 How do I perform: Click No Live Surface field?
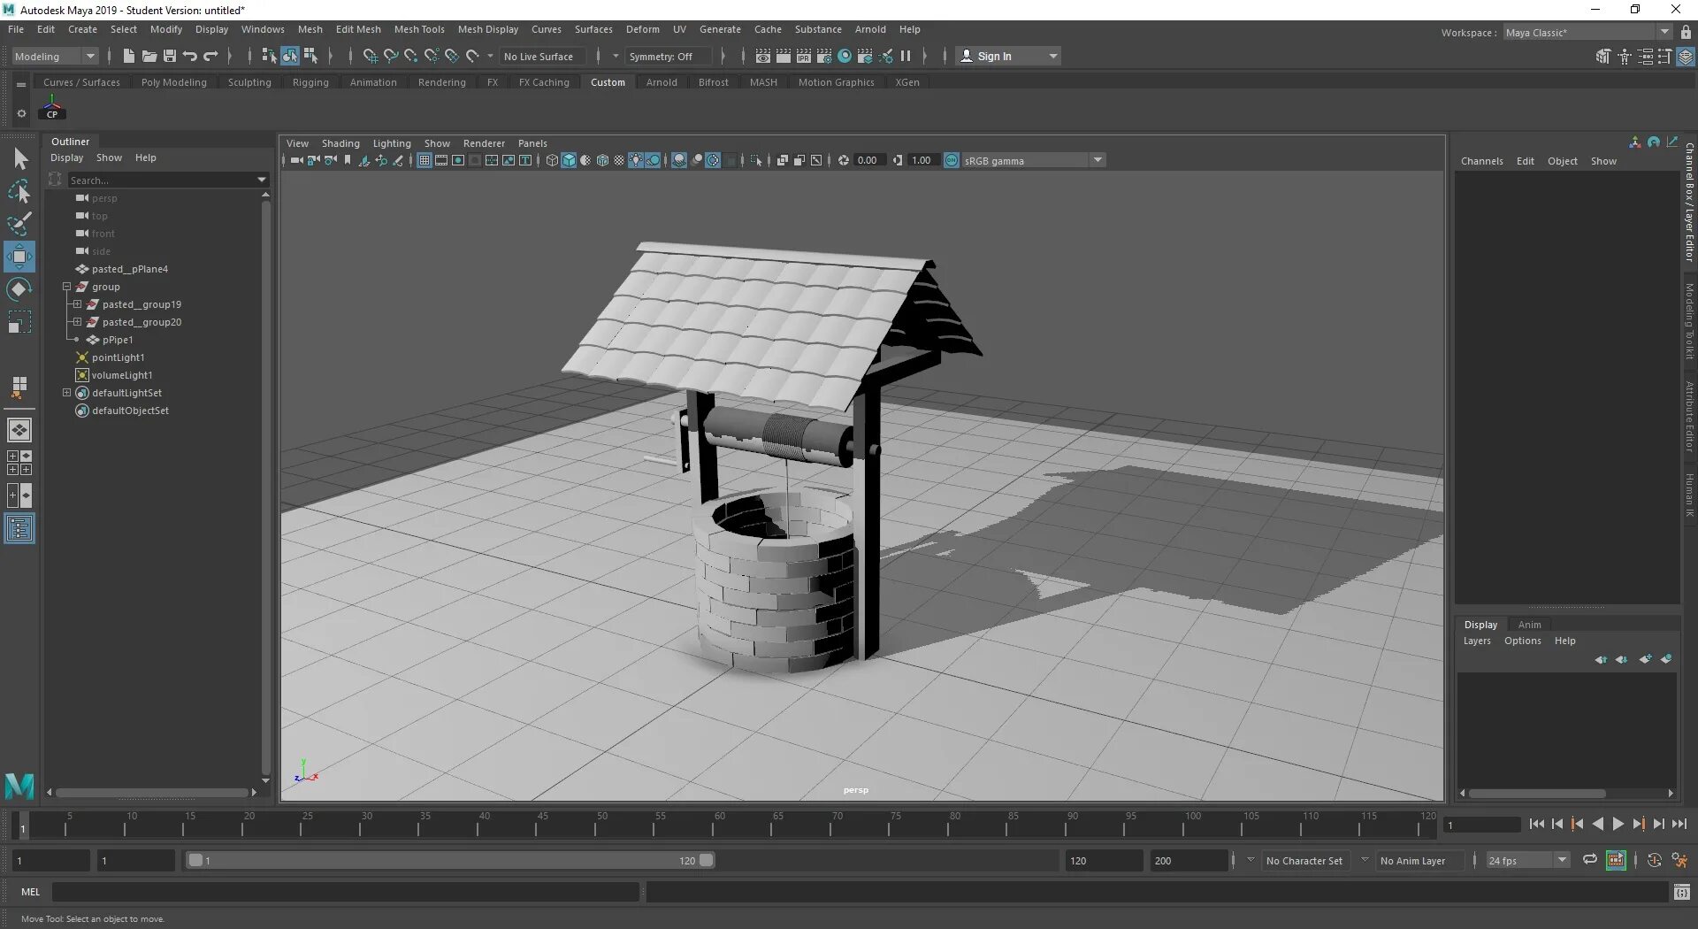coord(542,56)
